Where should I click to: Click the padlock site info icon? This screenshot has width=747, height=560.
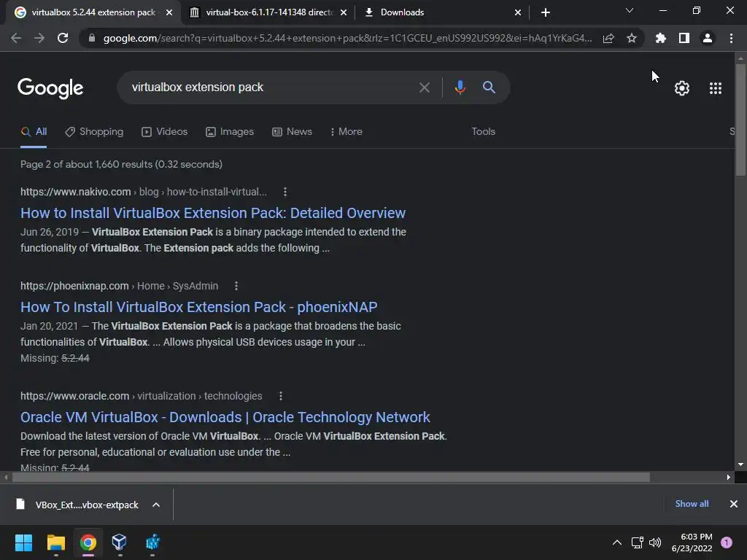[92, 38]
